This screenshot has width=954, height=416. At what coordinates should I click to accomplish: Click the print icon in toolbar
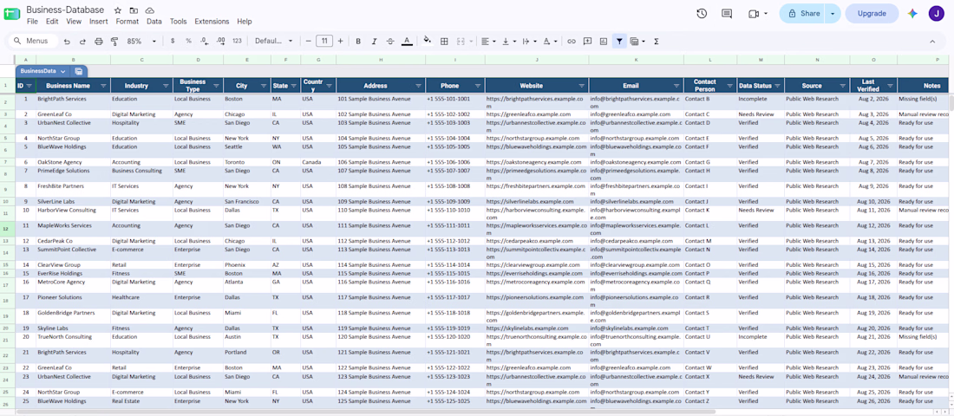pyautogui.click(x=99, y=42)
